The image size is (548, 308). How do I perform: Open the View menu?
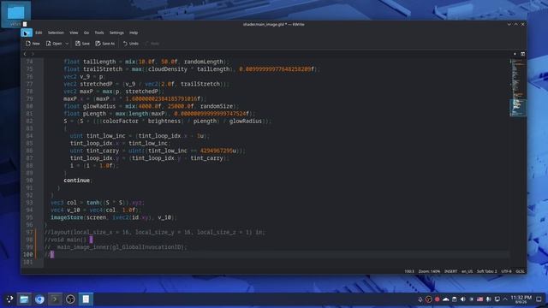(74, 33)
